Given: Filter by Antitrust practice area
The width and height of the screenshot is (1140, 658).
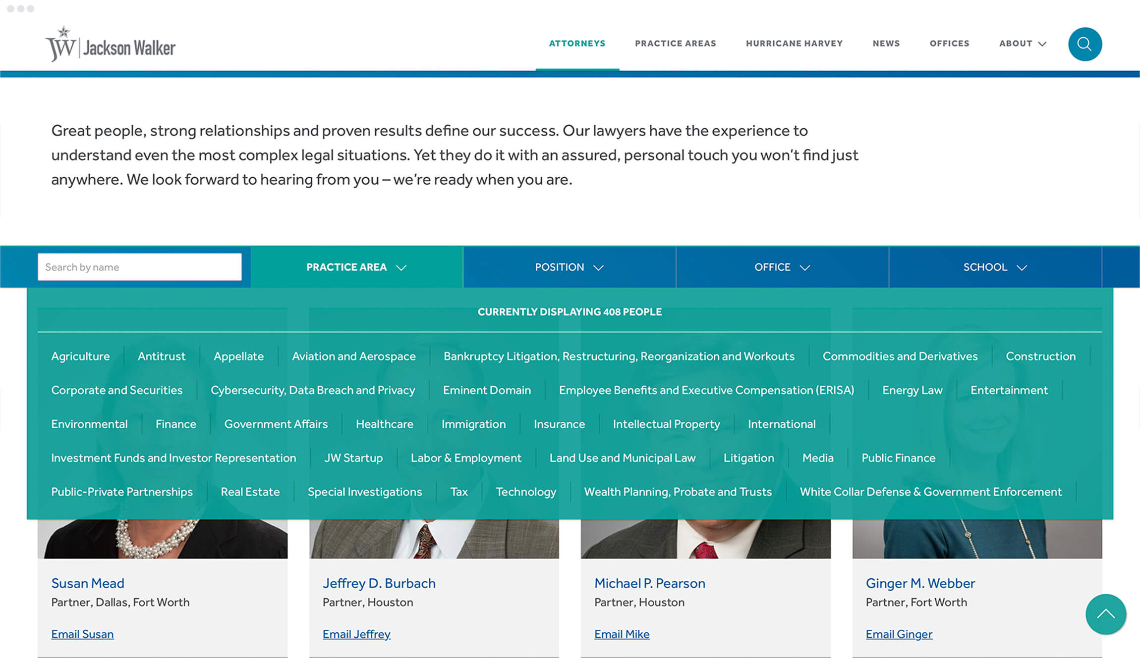Looking at the screenshot, I should pyautogui.click(x=162, y=356).
